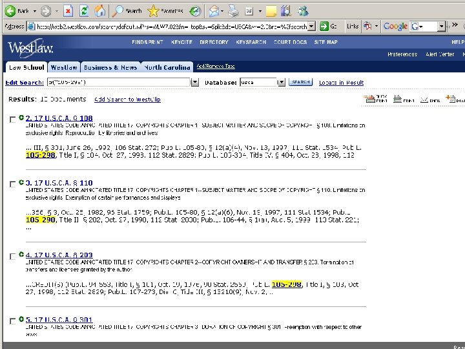Check the box for 17 U.S.C.A. § 108
The width and height of the screenshot is (465, 349).
pyautogui.click(x=12, y=120)
